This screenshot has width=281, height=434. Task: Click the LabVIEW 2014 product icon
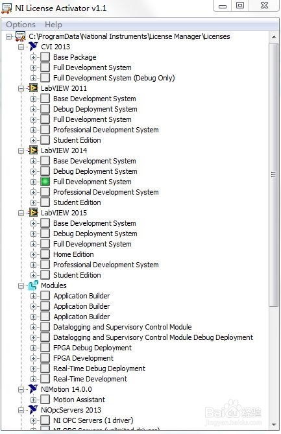[33, 151]
